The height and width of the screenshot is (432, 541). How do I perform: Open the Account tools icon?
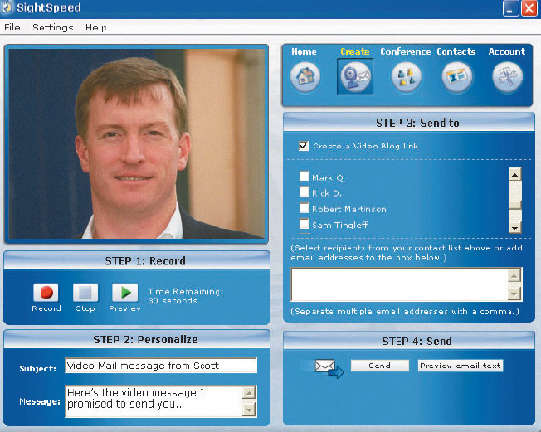(507, 77)
